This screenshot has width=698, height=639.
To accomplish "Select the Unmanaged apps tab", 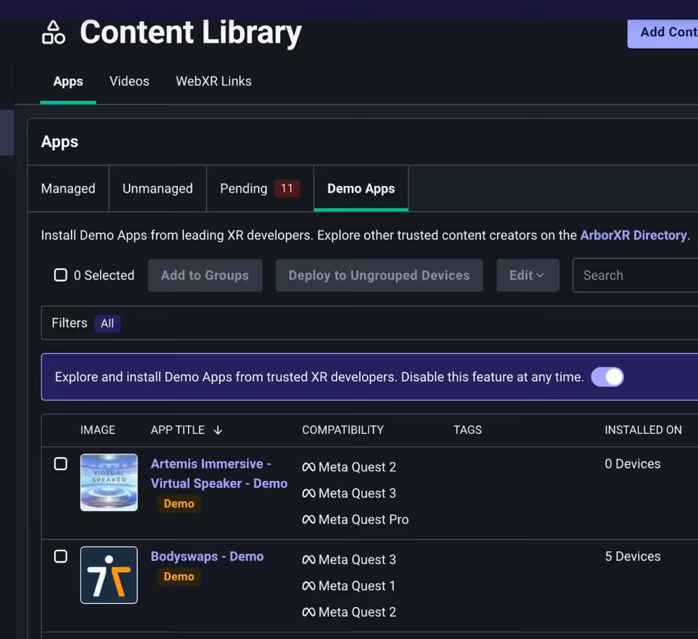I will coord(157,189).
